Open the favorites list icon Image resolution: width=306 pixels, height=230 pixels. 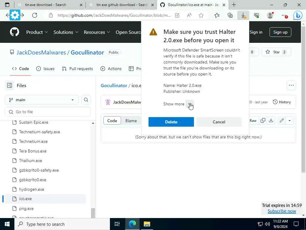tap(217, 15)
